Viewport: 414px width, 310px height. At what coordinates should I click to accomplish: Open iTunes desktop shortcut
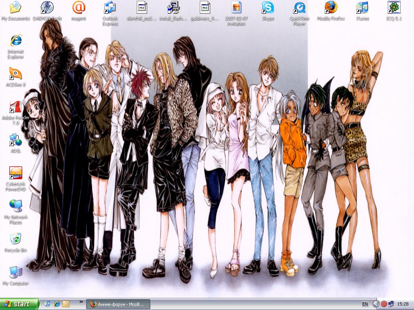pos(362,11)
